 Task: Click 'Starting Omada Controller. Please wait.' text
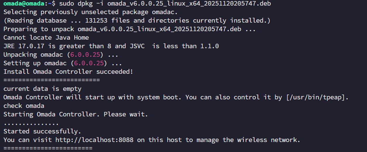tap(75, 114)
